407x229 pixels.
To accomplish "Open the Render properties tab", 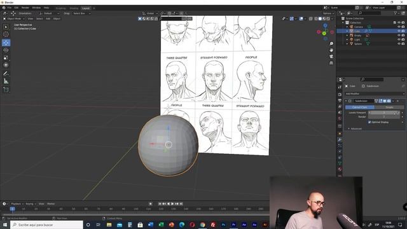I will point(340,95).
